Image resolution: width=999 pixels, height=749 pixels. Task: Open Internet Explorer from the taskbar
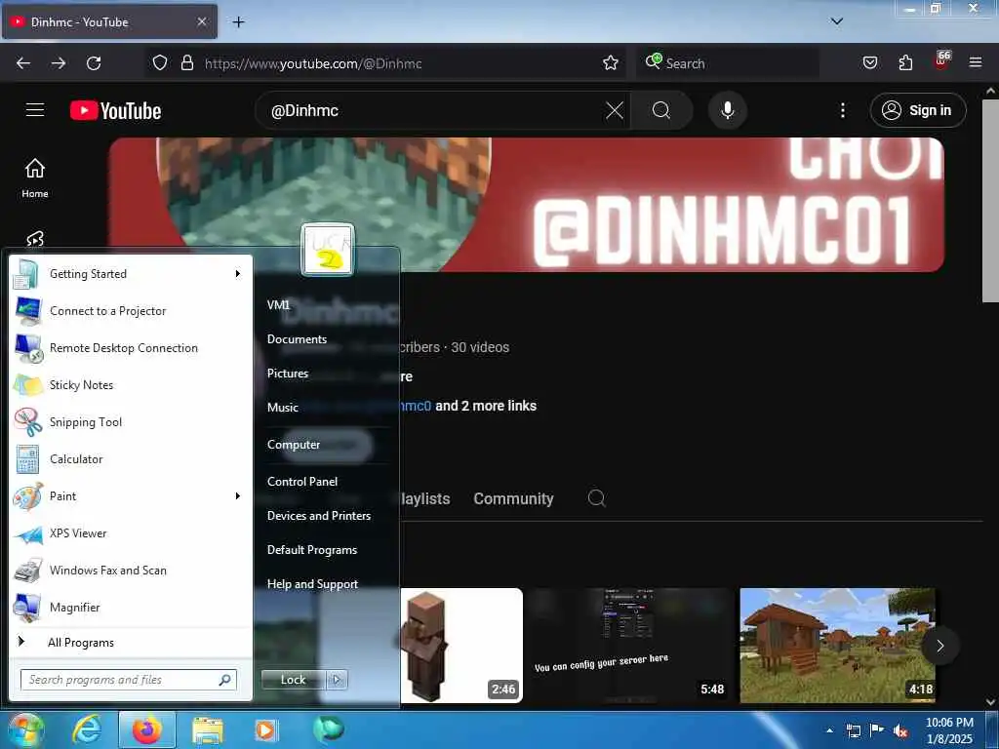(87, 729)
